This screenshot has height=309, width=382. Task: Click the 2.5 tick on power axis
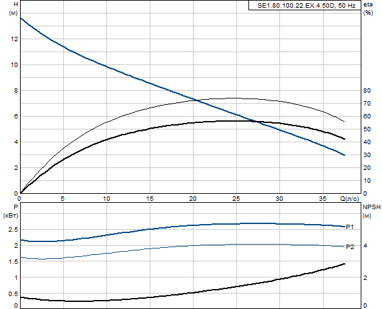[13, 230]
